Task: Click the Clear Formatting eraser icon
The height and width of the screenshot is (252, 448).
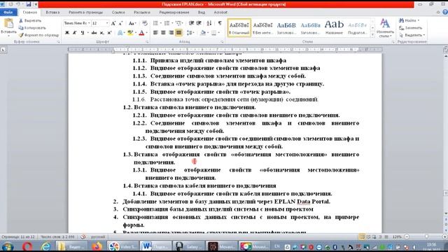Action: (x=145, y=23)
